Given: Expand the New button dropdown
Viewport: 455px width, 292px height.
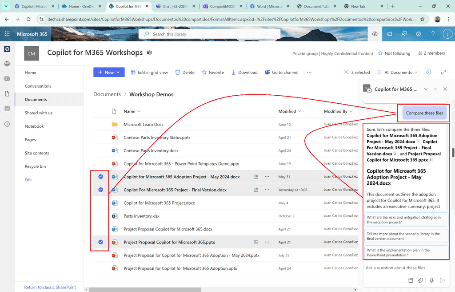Looking at the screenshot, I should pos(118,73).
